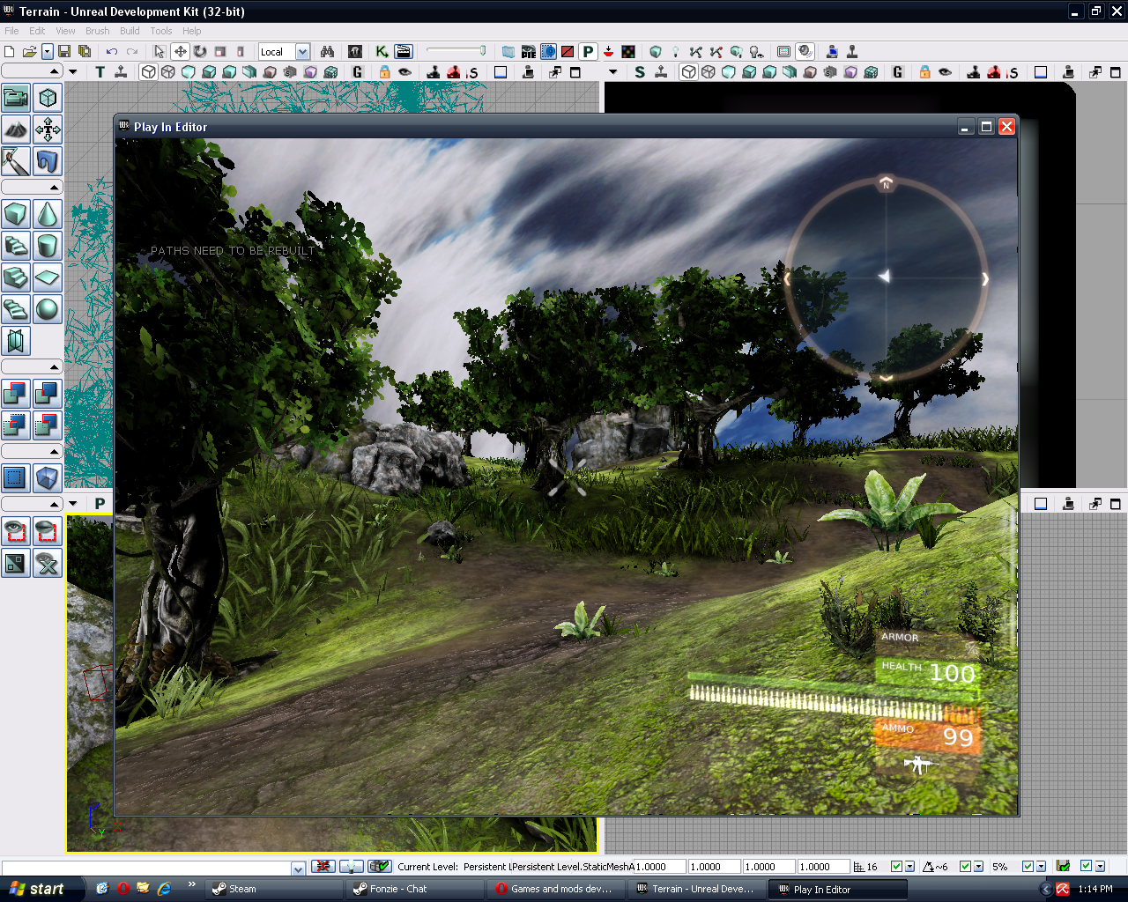This screenshot has width=1128, height=902.
Task: Select the Cone brush builder
Action: click(48, 214)
